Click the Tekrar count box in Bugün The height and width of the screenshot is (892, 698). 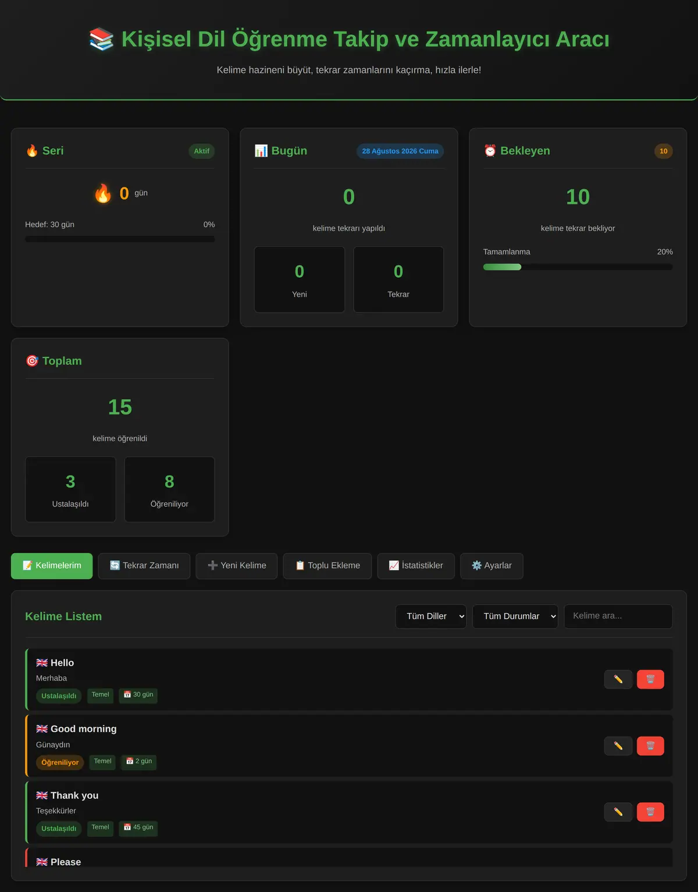(398, 279)
